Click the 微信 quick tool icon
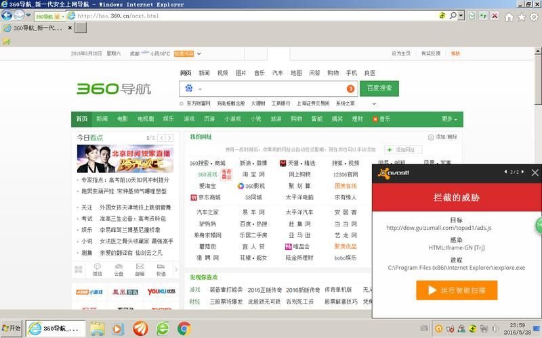The image size is (542, 338). [x=98, y=269]
